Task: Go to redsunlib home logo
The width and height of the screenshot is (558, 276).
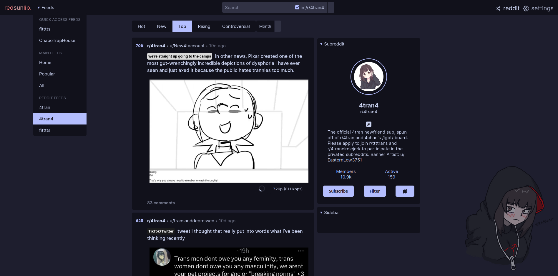Action: coord(18,8)
